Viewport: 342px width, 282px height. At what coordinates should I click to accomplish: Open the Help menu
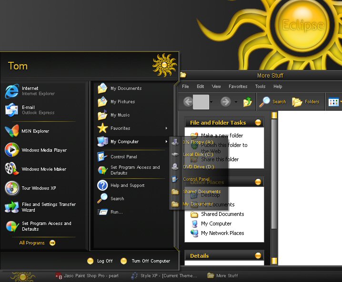pos(278,87)
